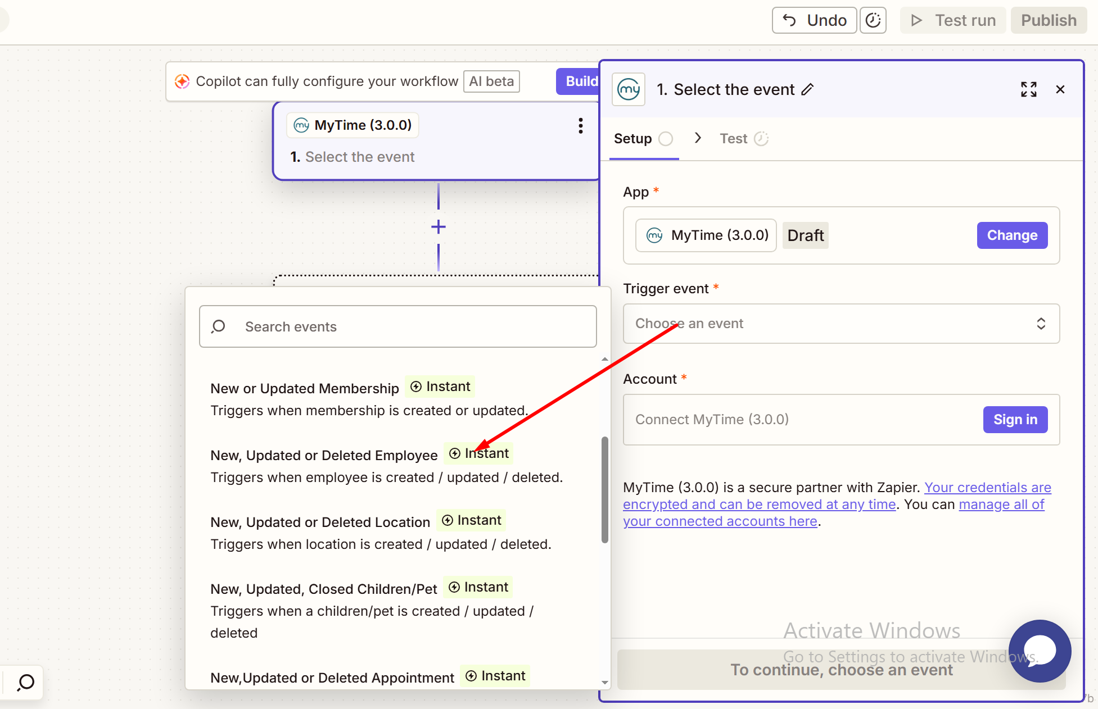Click the MyTime logo in panel header
Screen dimensions: 1098x709
pos(629,89)
